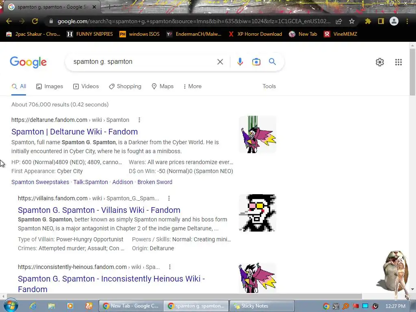Click into the search input field
Screen dimensions: 416x312
coord(143,62)
